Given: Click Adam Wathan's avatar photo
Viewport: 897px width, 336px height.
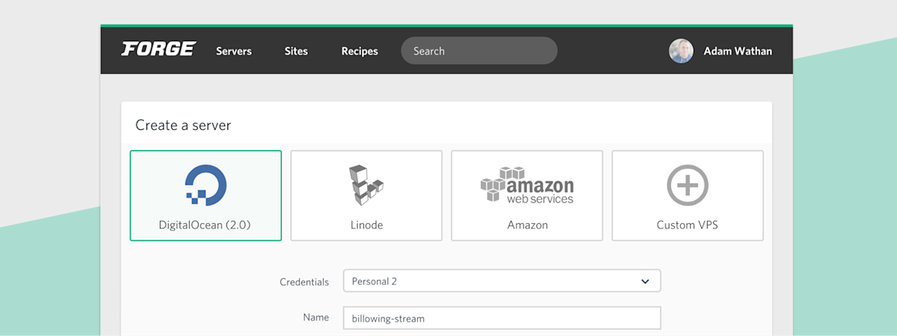Looking at the screenshot, I should (681, 51).
